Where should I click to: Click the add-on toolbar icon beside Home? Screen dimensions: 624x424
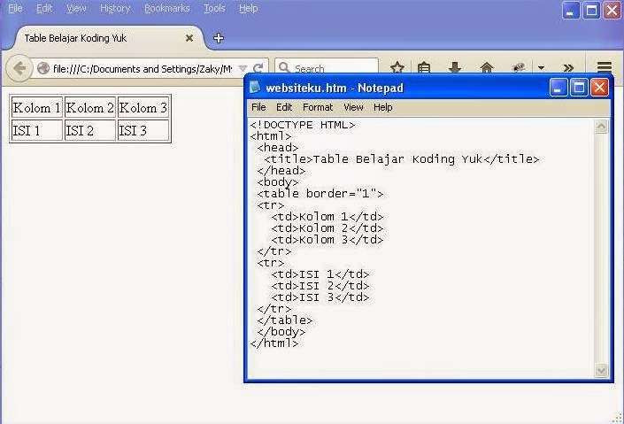click(518, 67)
